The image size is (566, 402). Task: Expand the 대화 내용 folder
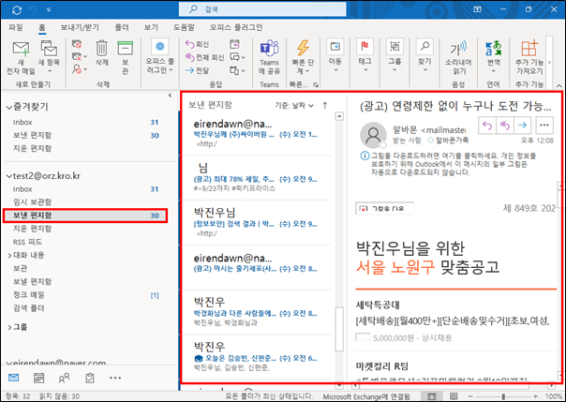coord(9,255)
